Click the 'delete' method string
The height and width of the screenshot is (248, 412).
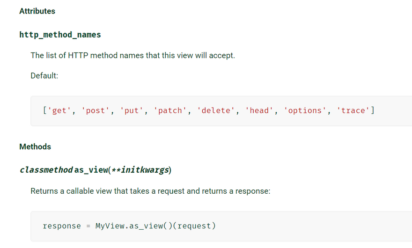click(x=217, y=111)
